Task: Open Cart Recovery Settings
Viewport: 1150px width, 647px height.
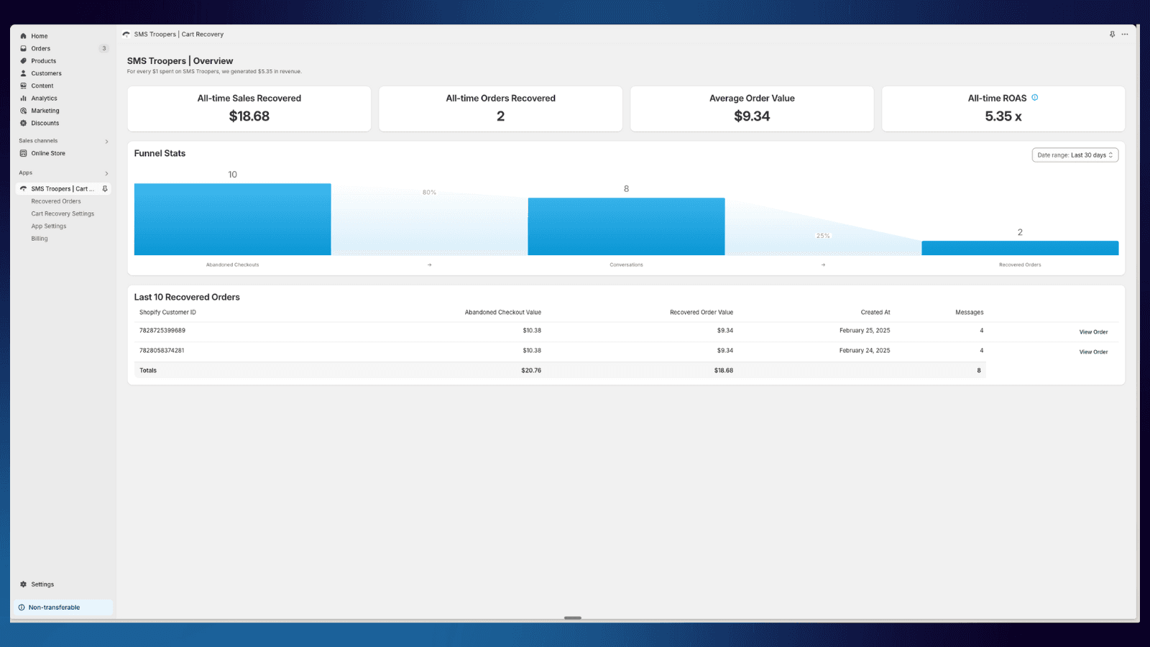Action: 63,214
